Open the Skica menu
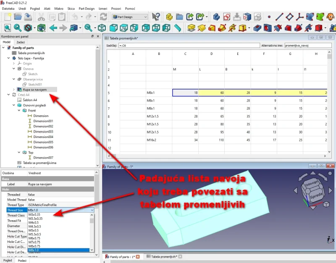The height and width of the screenshot is (263, 336). (71, 8)
